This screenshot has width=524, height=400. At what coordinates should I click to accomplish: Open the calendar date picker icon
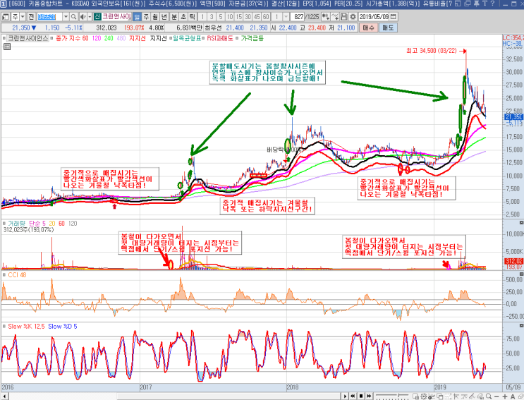[x=394, y=17]
